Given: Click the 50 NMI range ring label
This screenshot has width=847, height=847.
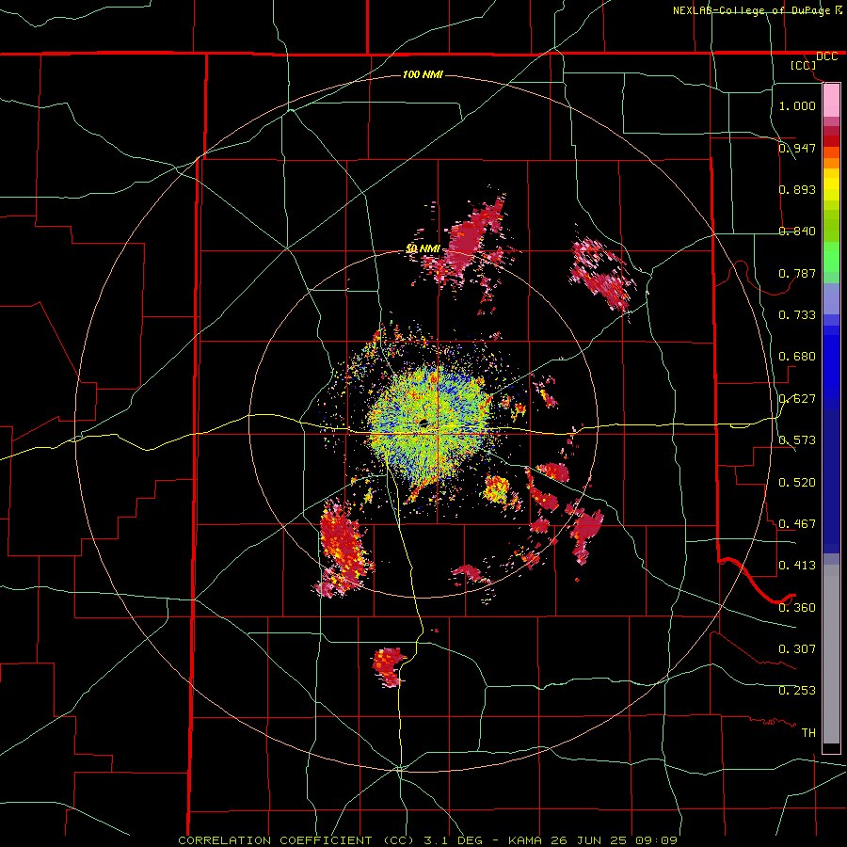Looking at the screenshot, I should (423, 248).
